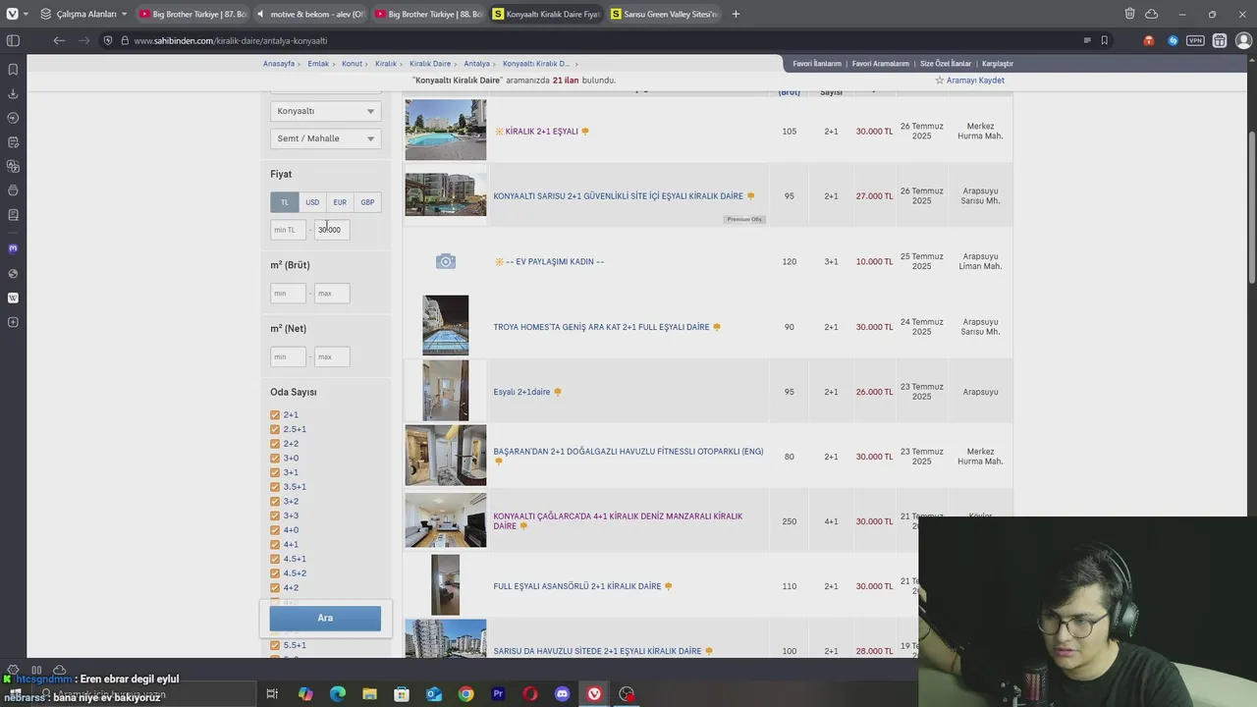Click the Ara search button
The image size is (1257, 707).
tap(325, 618)
